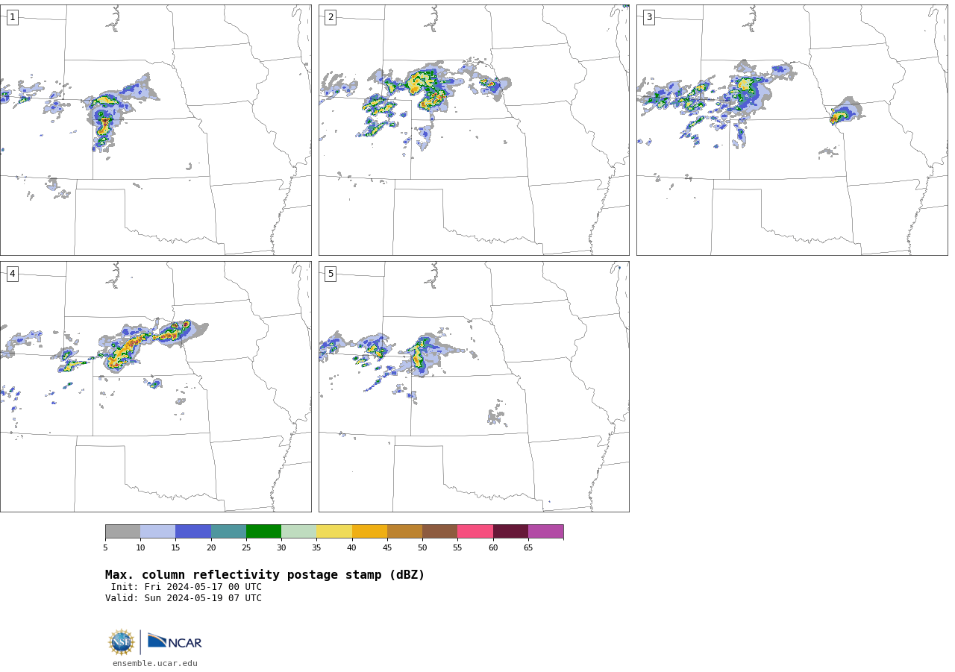The height and width of the screenshot is (672, 955).
Task: Click the colorbar tick label 50
Action: pyautogui.click(x=422, y=548)
